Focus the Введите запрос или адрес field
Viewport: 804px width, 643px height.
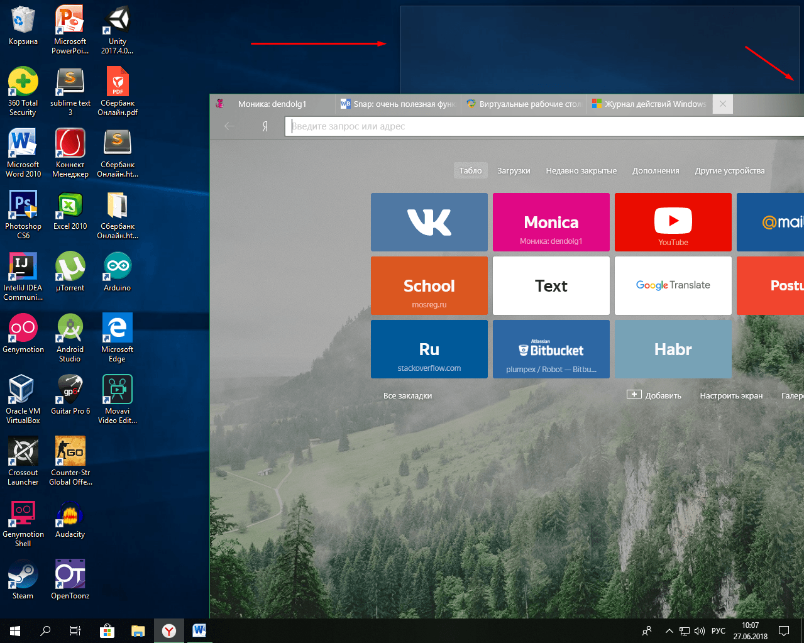click(544, 126)
